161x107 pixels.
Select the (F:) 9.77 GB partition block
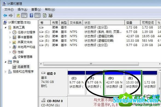tap(94, 83)
